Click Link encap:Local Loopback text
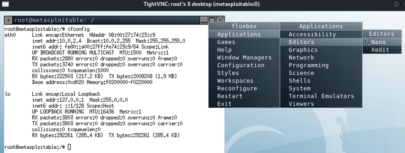405x153 pixels. click(66, 94)
